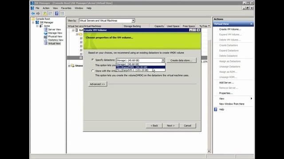Collapse the Virtual View actions section
The width and height of the screenshot is (284, 159).
(251, 24)
